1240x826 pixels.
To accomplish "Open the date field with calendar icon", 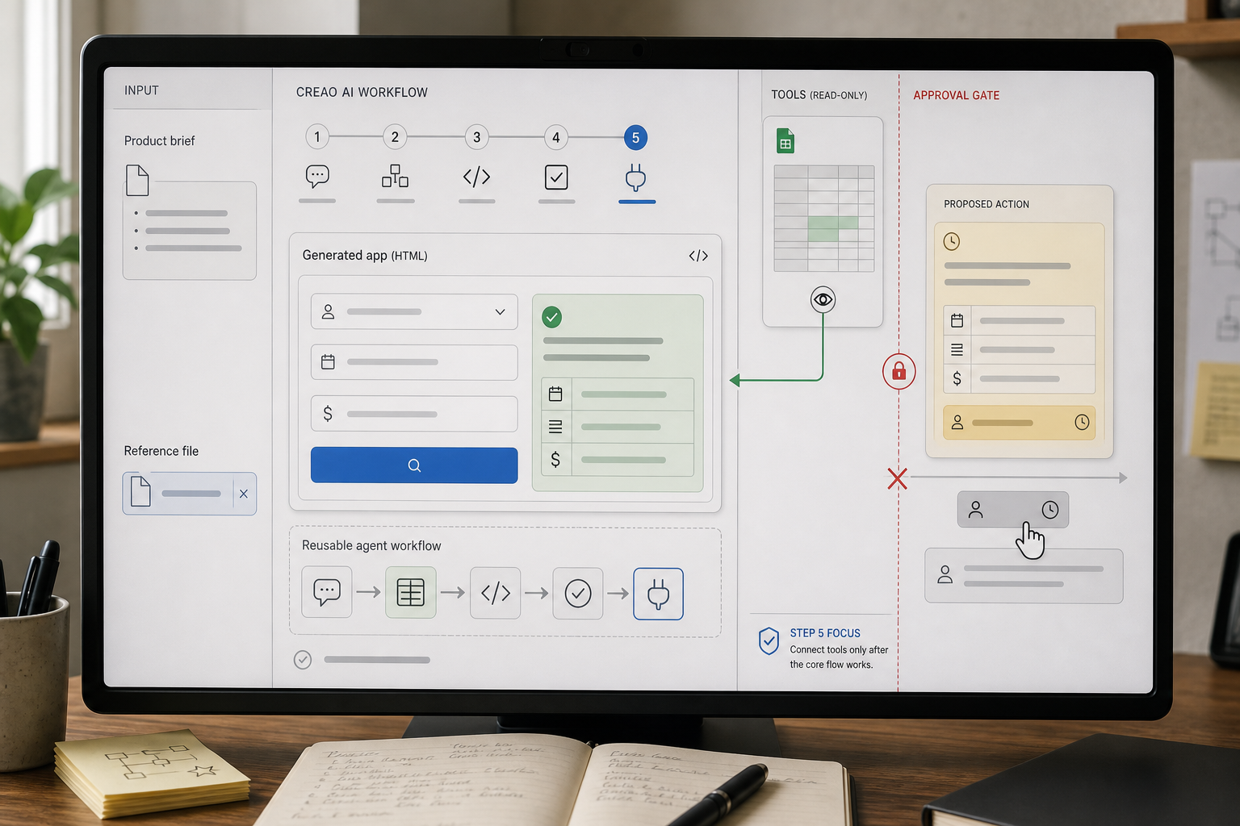I will [414, 362].
